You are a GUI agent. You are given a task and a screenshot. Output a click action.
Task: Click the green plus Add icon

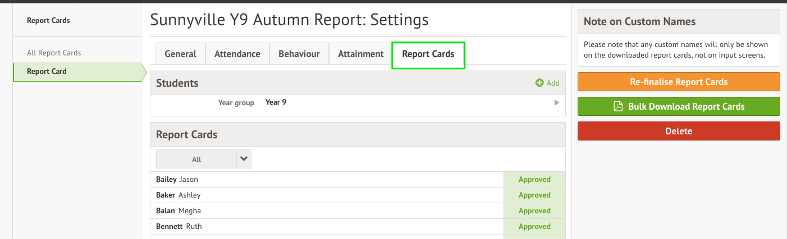pyautogui.click(x=539, y=83)
